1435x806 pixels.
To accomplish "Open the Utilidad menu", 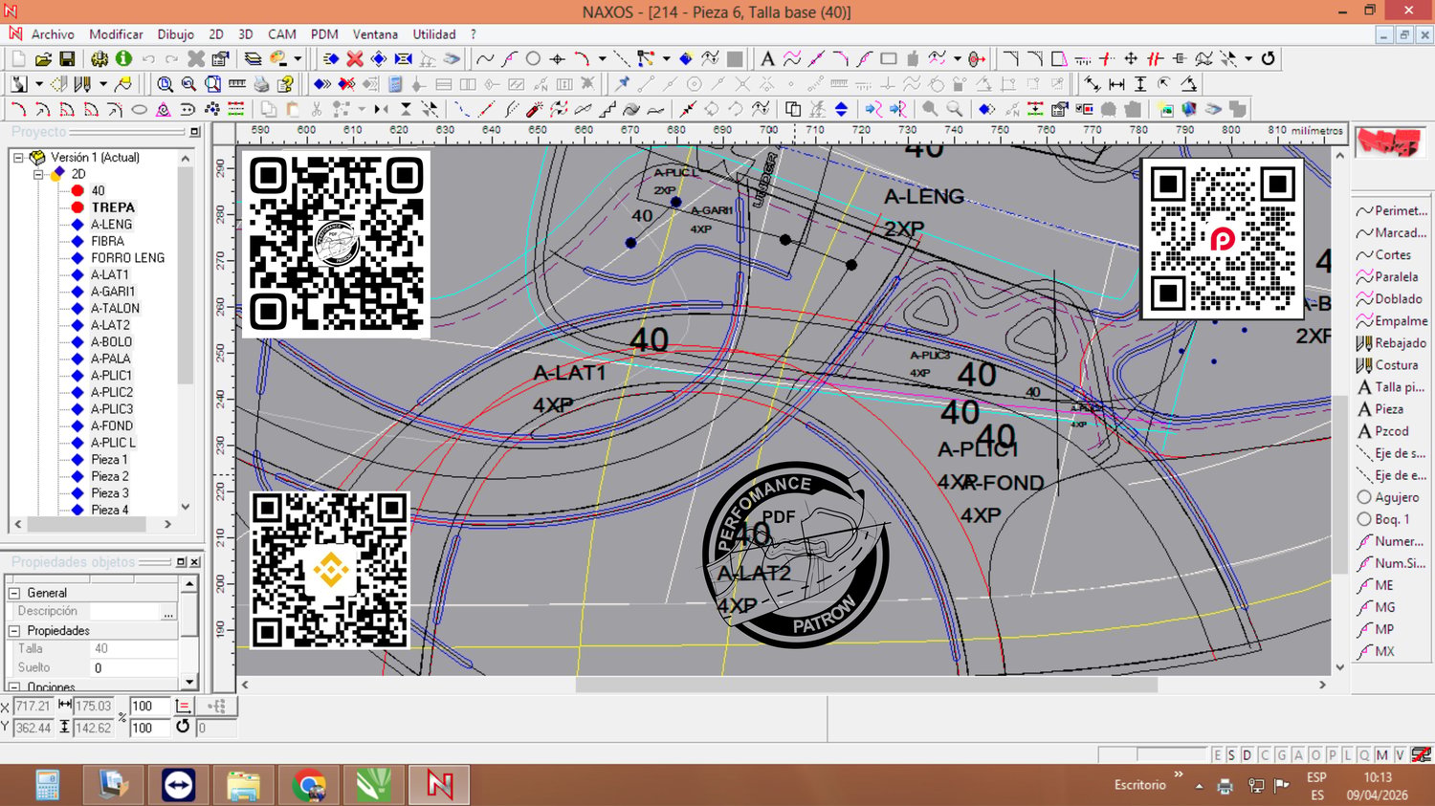I will coord(434,34).
